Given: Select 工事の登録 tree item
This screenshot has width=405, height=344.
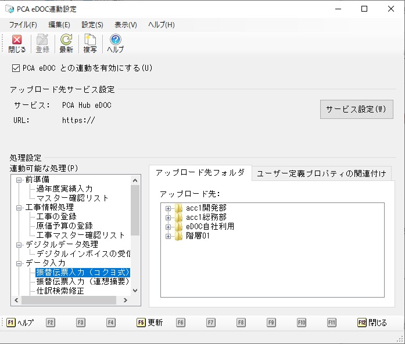Looking at the screenshot, I should (x=56, y=216).
